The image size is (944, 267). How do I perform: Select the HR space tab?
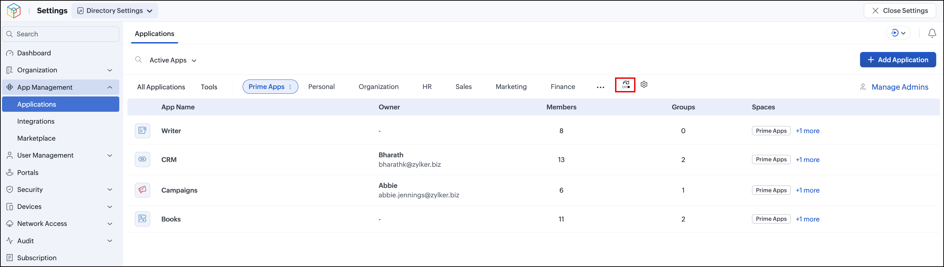[427, 87]
